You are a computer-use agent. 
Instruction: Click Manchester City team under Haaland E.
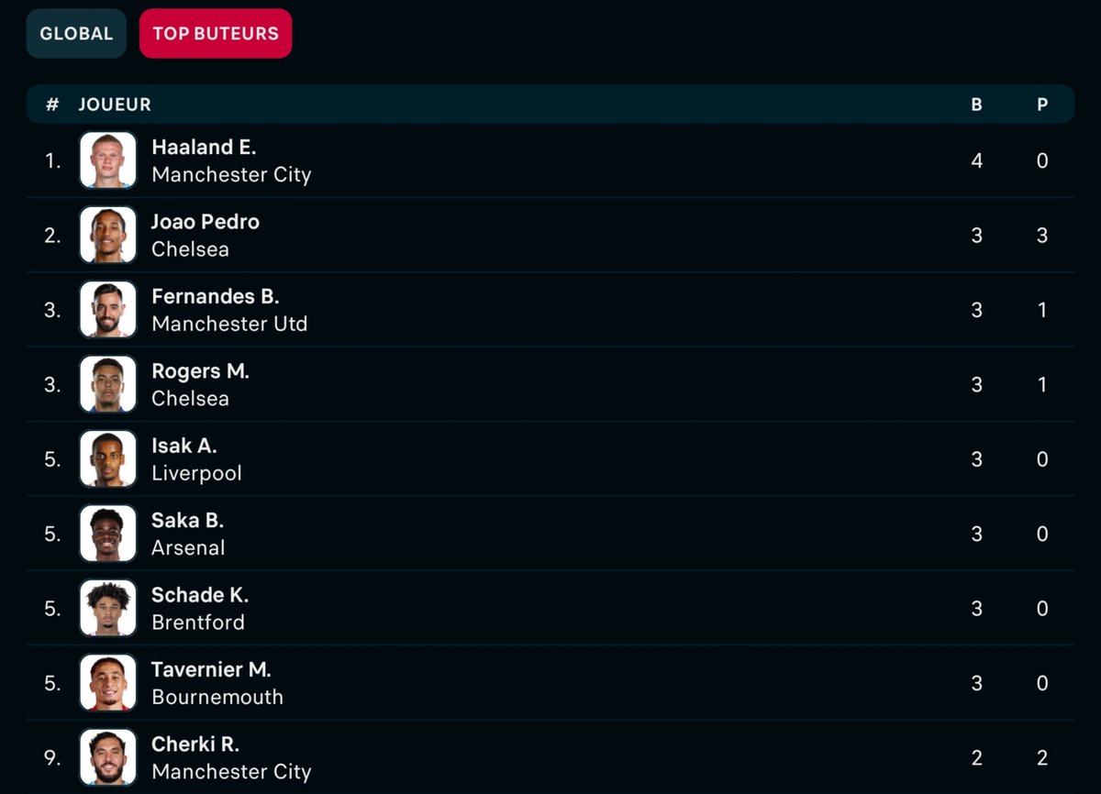231,174
